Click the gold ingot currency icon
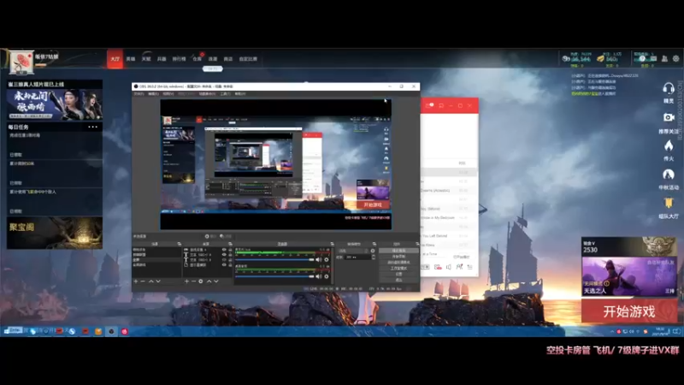Viewport: 684px width, 385px height. (x=601, y=58)
